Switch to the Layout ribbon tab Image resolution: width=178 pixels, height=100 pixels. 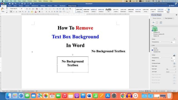[27, 6]
